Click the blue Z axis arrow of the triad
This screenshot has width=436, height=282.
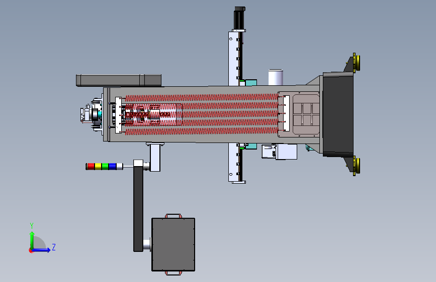pos(41,250)
